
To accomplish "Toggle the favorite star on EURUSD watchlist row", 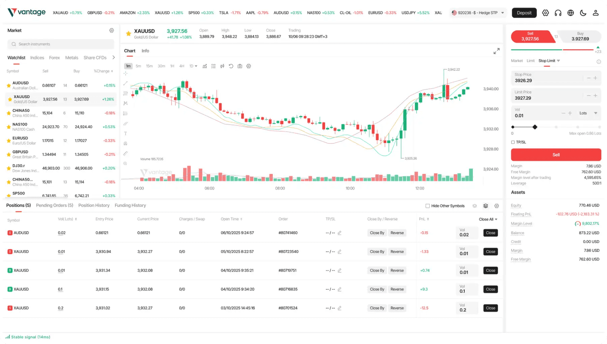I will [8, 140].
